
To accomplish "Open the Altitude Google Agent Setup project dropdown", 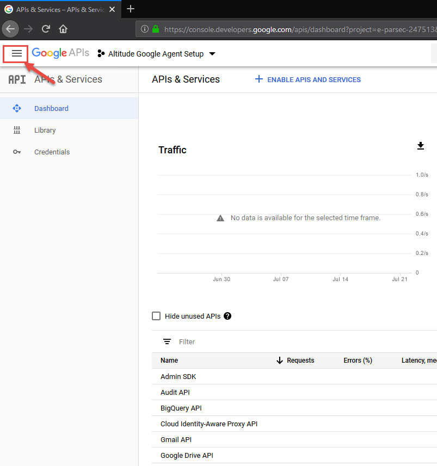I will click(156, 54).
